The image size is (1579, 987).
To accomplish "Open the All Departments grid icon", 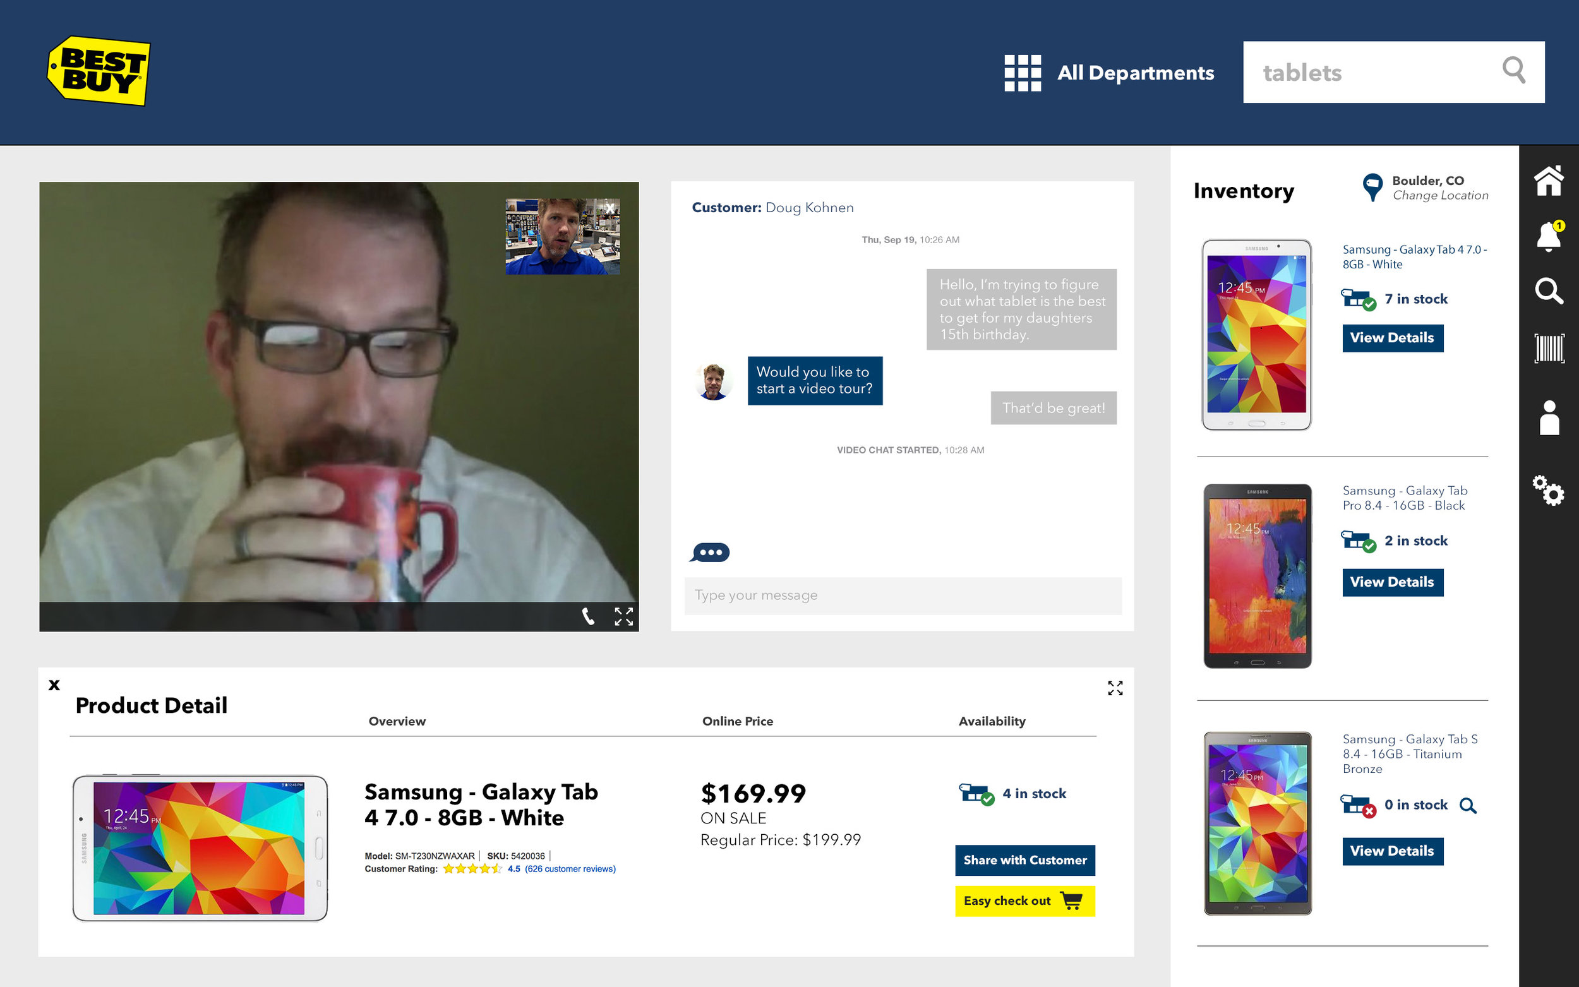I will [x=1022, y=73].
